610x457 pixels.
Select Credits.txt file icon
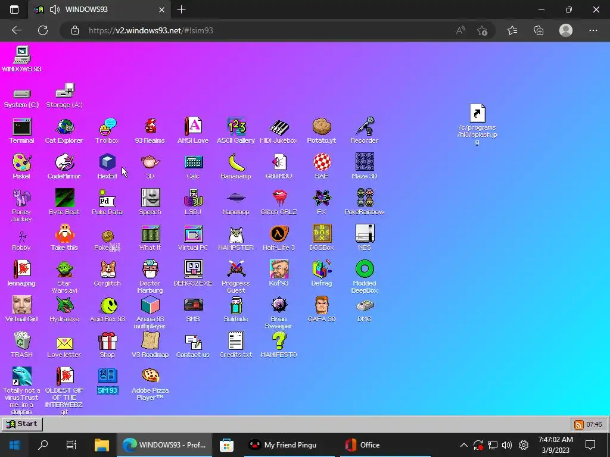236,345
